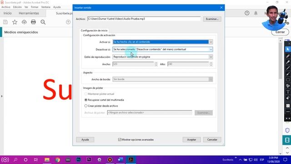291x164 pixels.
Task: Switch to the Herramientas tab
Action: pyautogui.click(x=29, y=13)
